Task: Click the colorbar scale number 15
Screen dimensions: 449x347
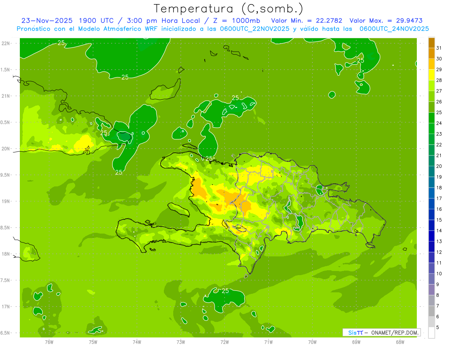Action: tap(439, 220)
